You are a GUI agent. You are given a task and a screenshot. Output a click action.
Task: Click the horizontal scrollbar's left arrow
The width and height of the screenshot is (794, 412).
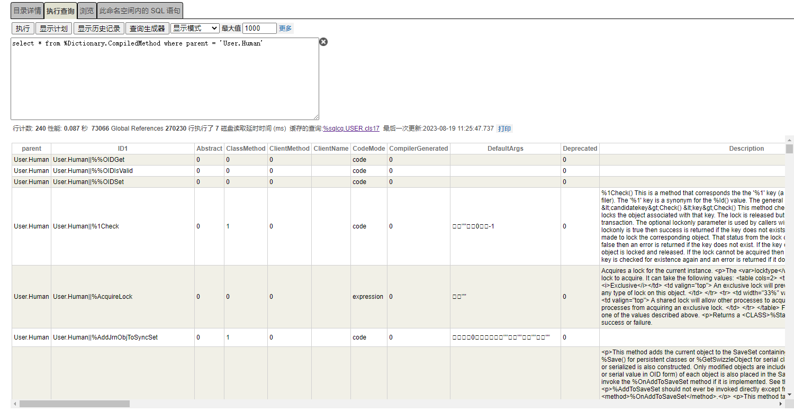pyautogui.click(x=15, y=404)
